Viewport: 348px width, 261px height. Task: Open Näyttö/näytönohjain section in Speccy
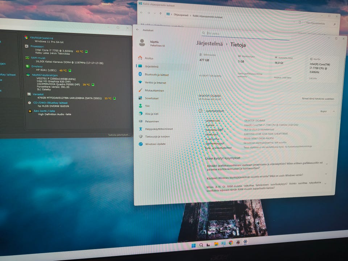45,75
